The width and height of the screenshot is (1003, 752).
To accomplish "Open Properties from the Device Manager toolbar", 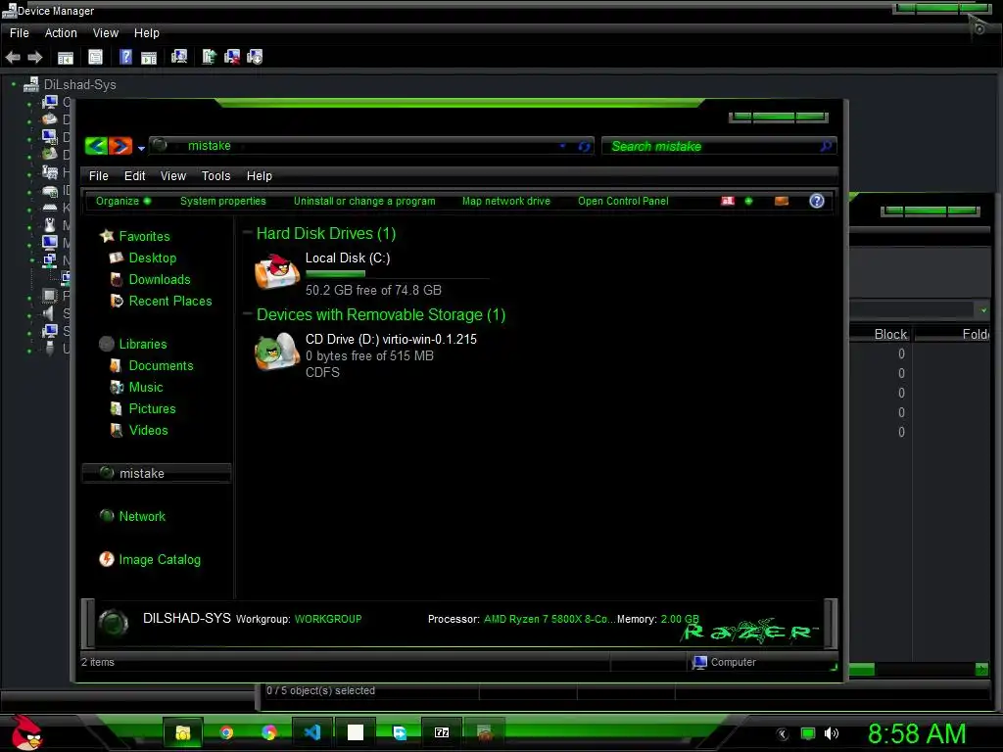I will pos(95,58).
